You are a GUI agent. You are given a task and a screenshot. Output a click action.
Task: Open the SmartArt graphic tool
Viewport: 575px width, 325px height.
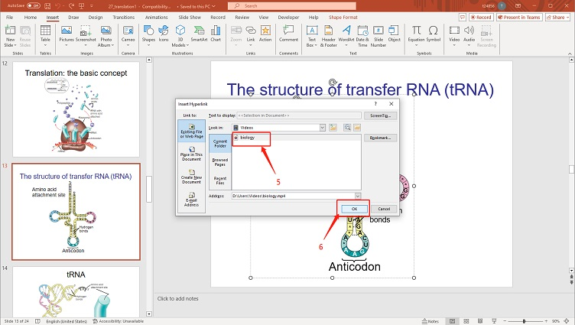[x=198, y=35]
